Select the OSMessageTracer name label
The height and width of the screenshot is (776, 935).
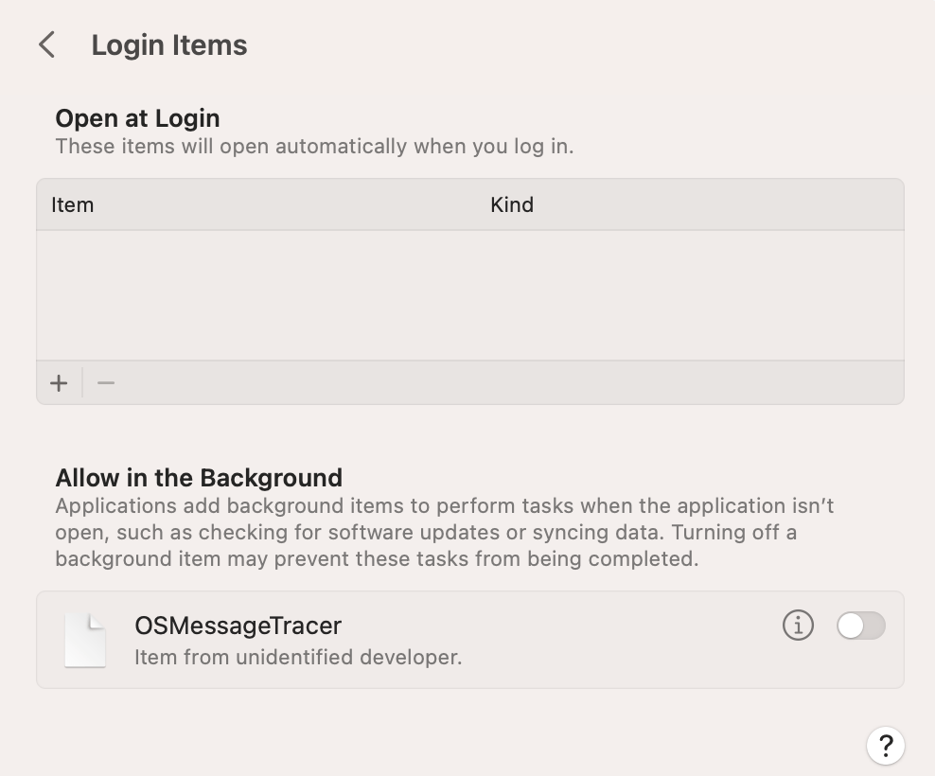[238, 626]
